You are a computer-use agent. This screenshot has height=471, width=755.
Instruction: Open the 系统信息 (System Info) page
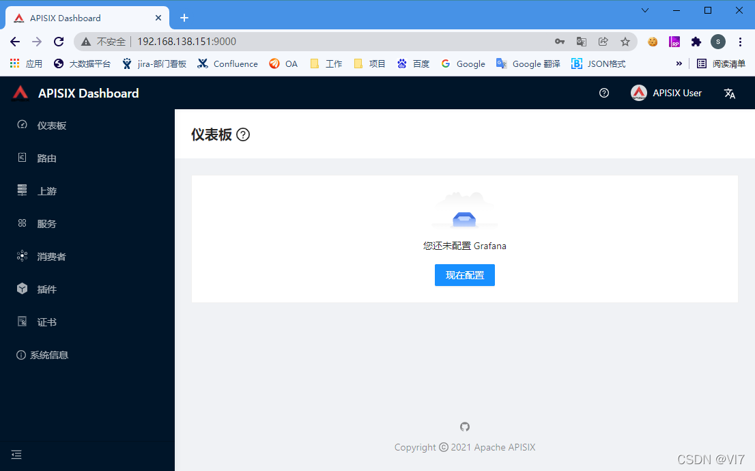(x=50, y=354)
